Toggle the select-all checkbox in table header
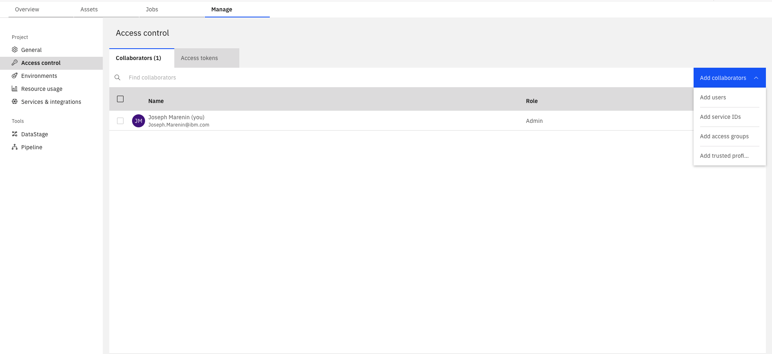The width and height of the screenshot is (772, 354). pos(120,99)
